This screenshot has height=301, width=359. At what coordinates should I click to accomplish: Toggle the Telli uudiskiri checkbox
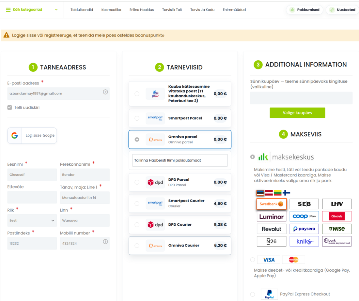(9, 108)
